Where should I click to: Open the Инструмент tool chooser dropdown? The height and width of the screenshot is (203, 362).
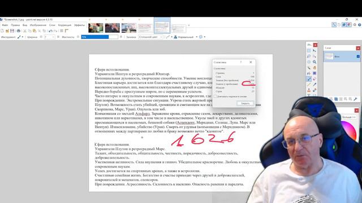(20, 37)
